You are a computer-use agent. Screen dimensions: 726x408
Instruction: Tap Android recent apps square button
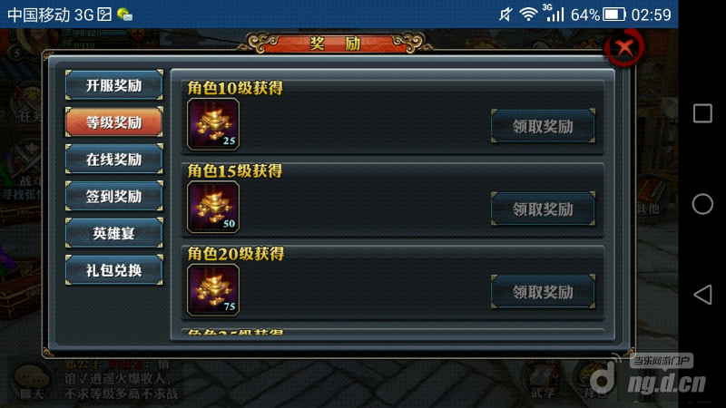[x=702, y=113]
